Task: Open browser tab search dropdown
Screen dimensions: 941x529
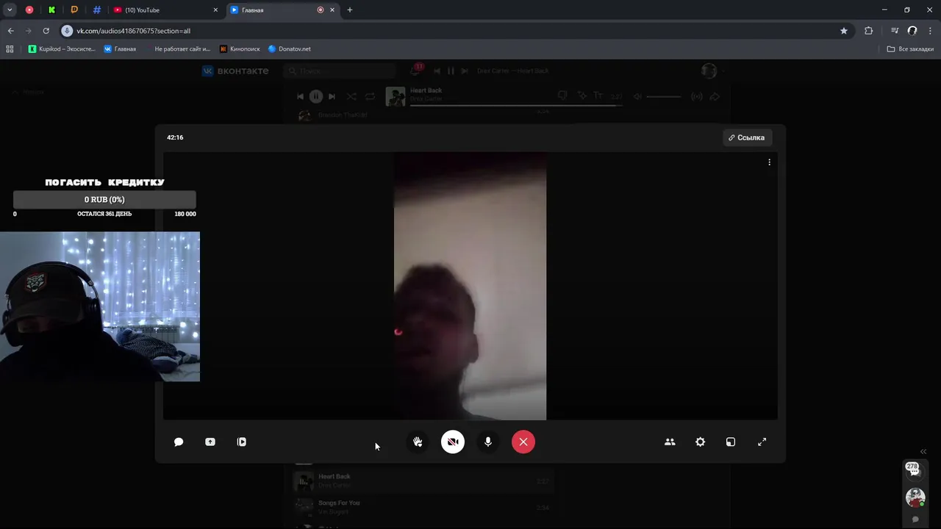Action: pos(10,10)
